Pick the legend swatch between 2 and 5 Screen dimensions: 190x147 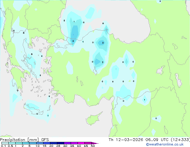pos(26,143)
